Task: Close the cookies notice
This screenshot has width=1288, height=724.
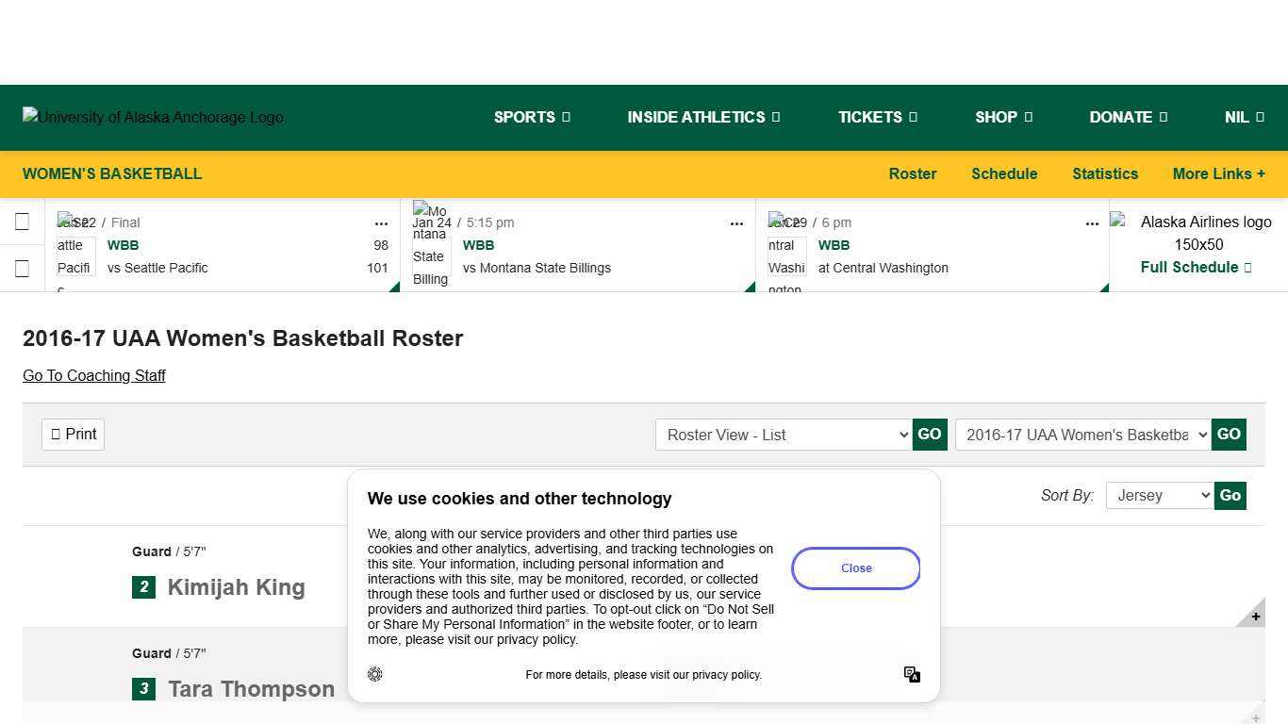Action: (x=855, y=568)
